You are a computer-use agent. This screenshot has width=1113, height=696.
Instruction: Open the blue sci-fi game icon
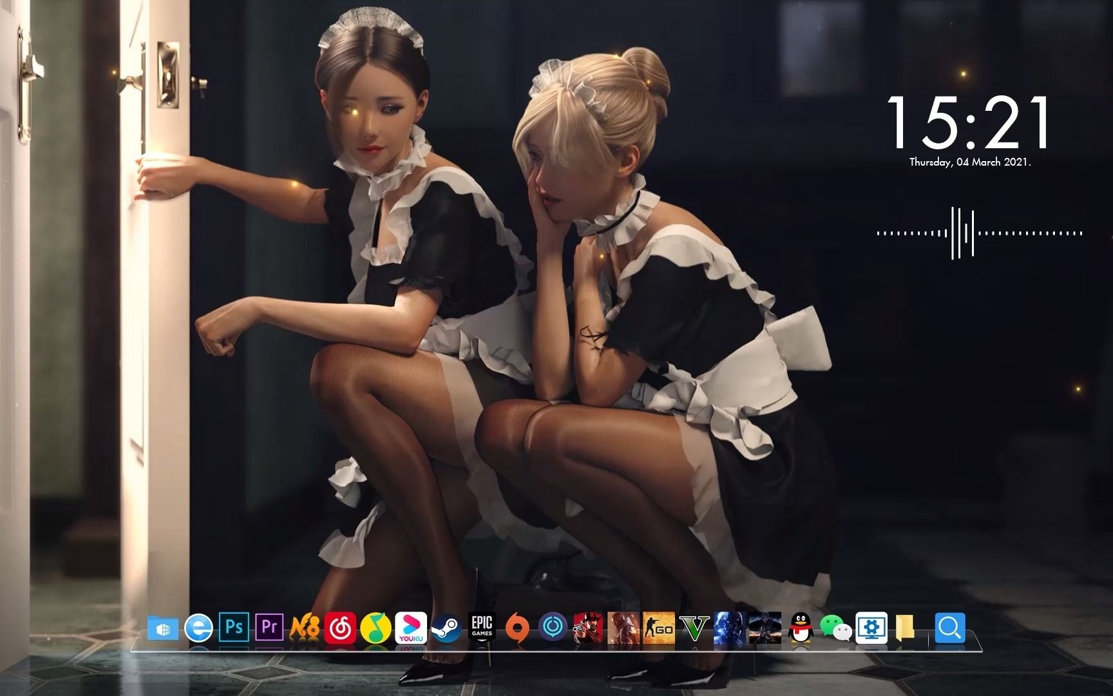tap(729, 628)
